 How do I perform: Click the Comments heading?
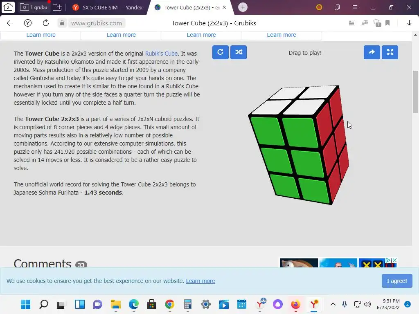pyautogui.click(x=43, y=264)
